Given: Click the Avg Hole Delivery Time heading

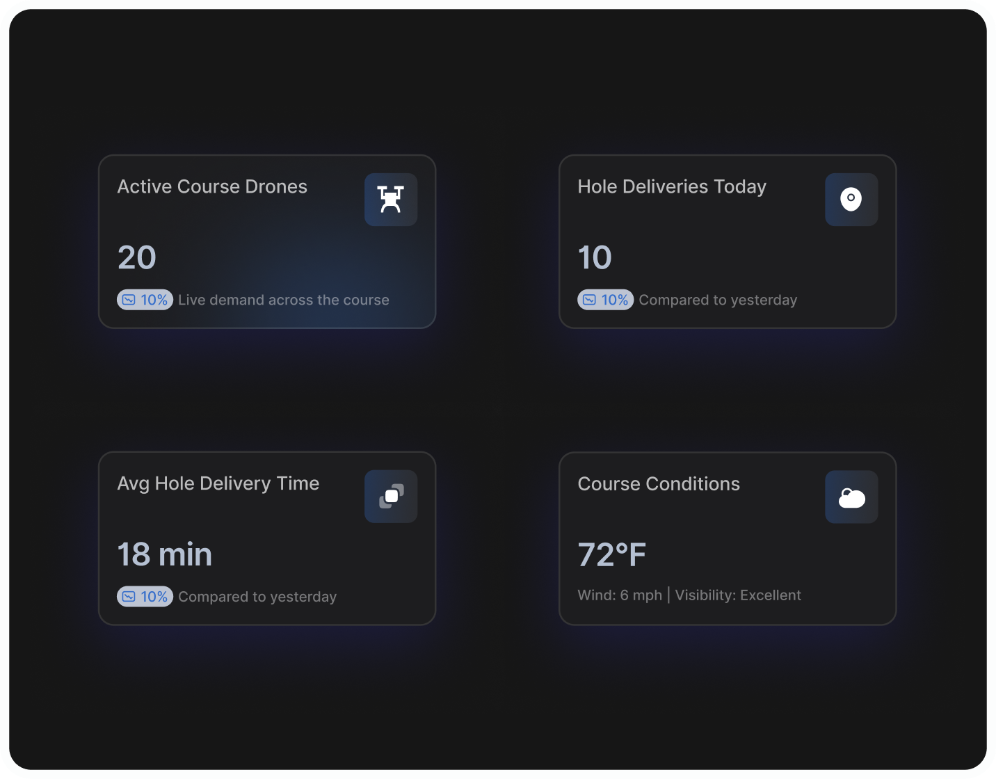Looking at the screenshot, I should (218, 483).
